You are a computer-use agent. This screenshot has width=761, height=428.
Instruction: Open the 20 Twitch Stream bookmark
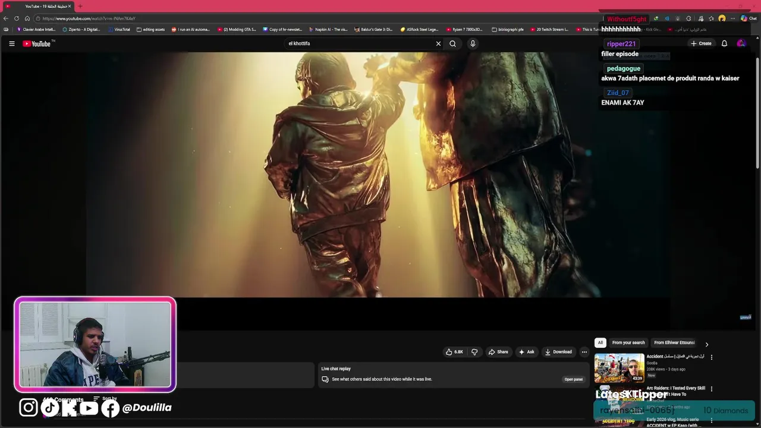point(550,29)
